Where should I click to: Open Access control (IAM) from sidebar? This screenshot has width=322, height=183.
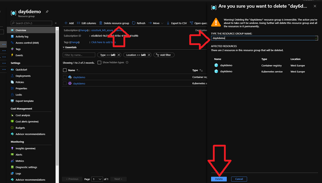point(27,43)
